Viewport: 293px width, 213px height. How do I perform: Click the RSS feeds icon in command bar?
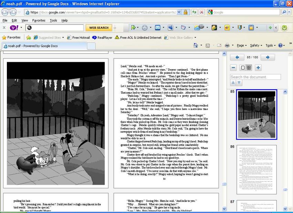(208, 46)
